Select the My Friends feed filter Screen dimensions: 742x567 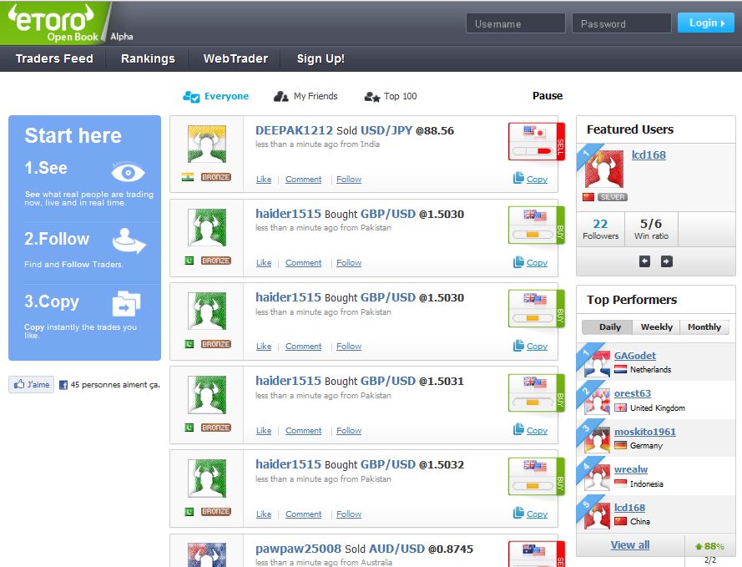tap(305, 97)
